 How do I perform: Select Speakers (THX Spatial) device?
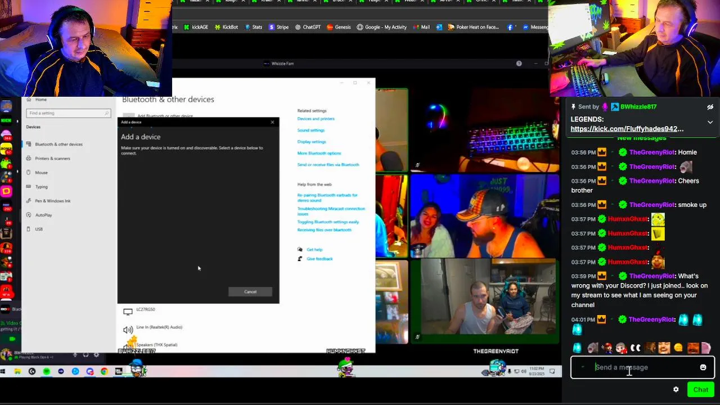pos(151,345)
